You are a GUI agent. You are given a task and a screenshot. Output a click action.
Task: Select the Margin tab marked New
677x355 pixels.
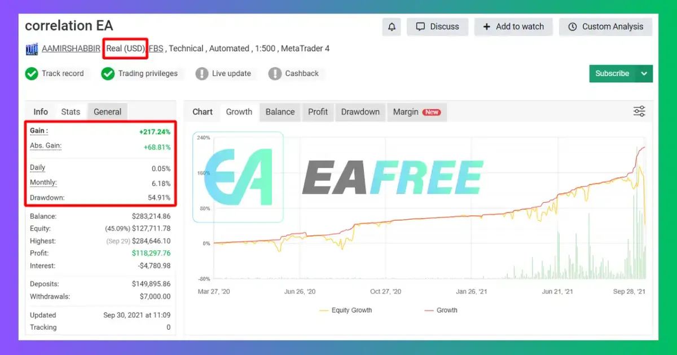point(417,112)
